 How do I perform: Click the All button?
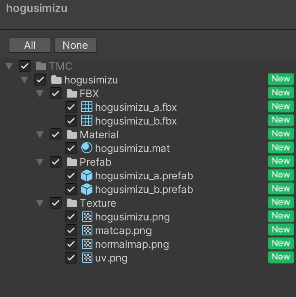tap(30, 45)
